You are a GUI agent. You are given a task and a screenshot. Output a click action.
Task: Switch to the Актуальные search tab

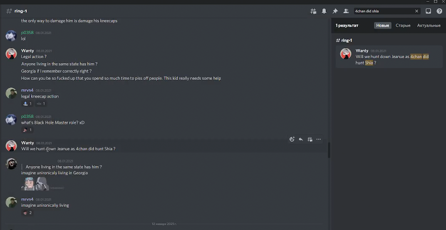(x=429, y=25)
